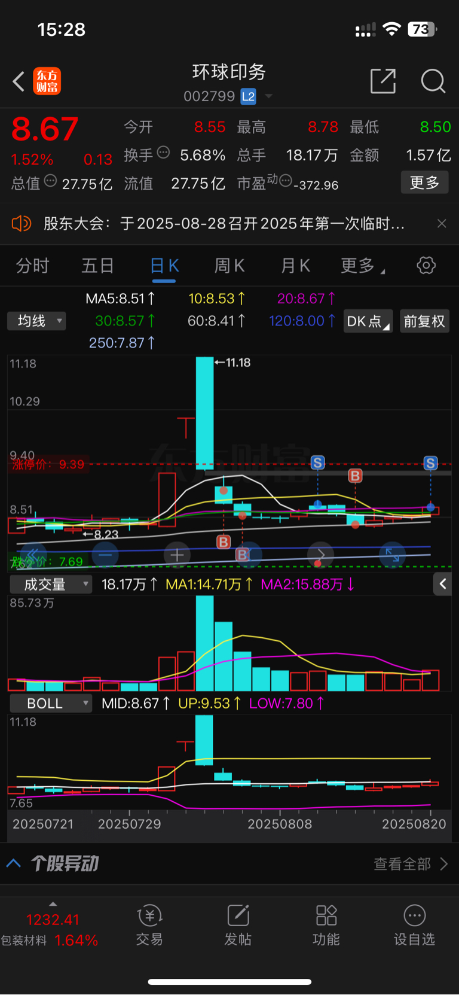Expand chart to fullscreen icon
Viewport: 459px width, 995px height.
tap(392, 555)
